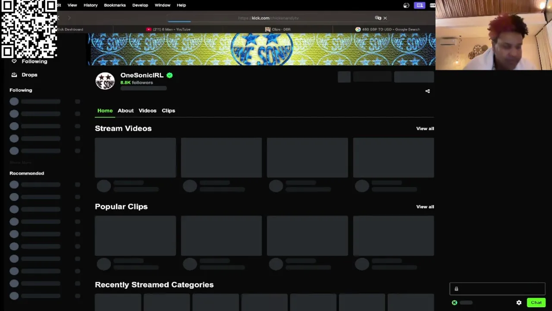Viewport: 552px width, 311px height.
Task: Click the Following section heading in sidebar
Action: [21, 90]
